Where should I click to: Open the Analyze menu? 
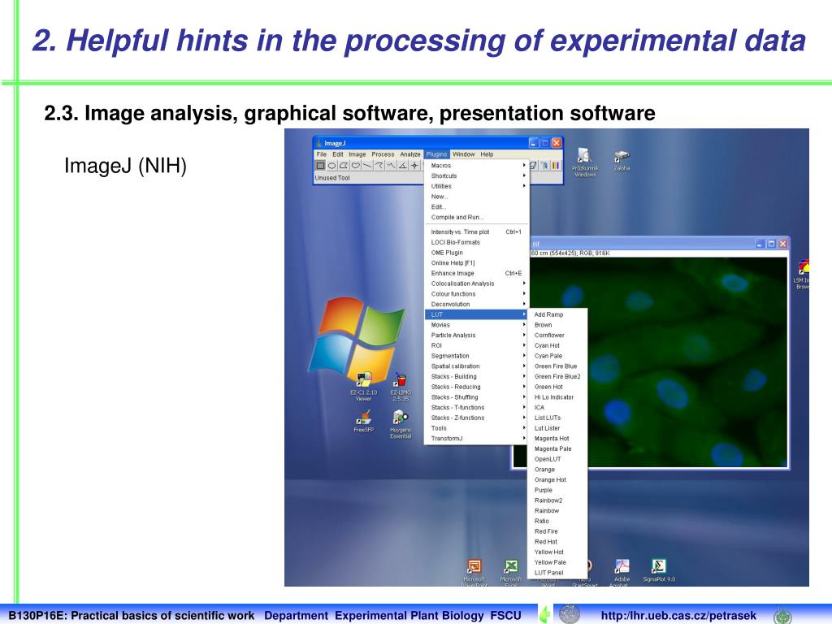coord(410,154)
